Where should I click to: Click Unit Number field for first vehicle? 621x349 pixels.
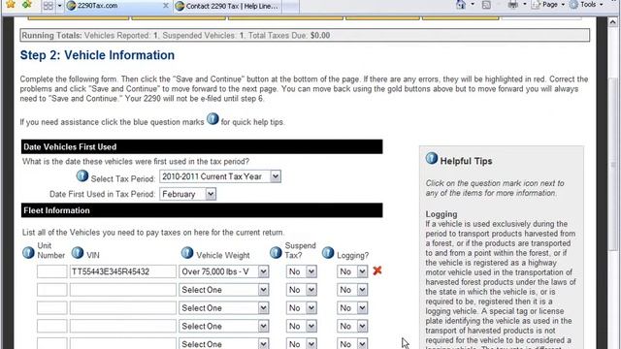pos(51,271)
